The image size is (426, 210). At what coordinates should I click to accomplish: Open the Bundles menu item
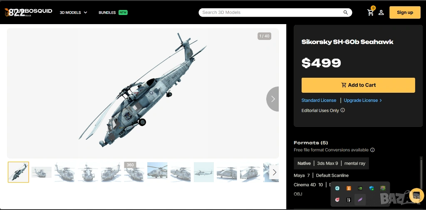click(x=107, y=12)
